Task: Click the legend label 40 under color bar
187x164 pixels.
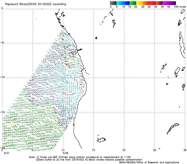Action: (x=162, y=7)
